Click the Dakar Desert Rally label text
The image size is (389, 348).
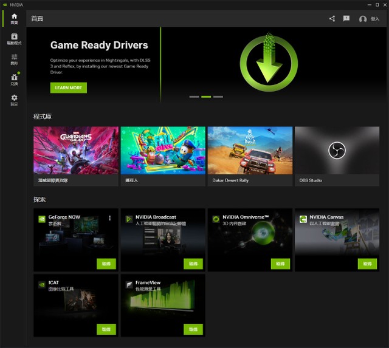[230, 180]
